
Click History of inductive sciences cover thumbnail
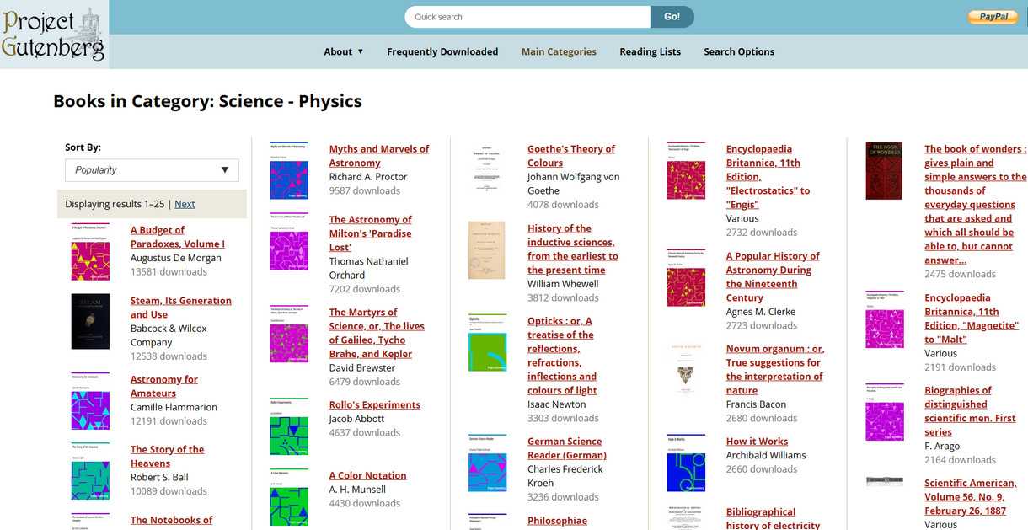click(x=487, y=250)
